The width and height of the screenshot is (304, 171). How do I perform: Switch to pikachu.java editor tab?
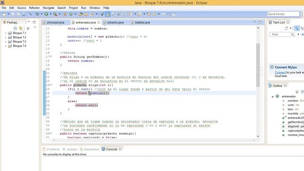pyautogui.click(x=115, y=22)
